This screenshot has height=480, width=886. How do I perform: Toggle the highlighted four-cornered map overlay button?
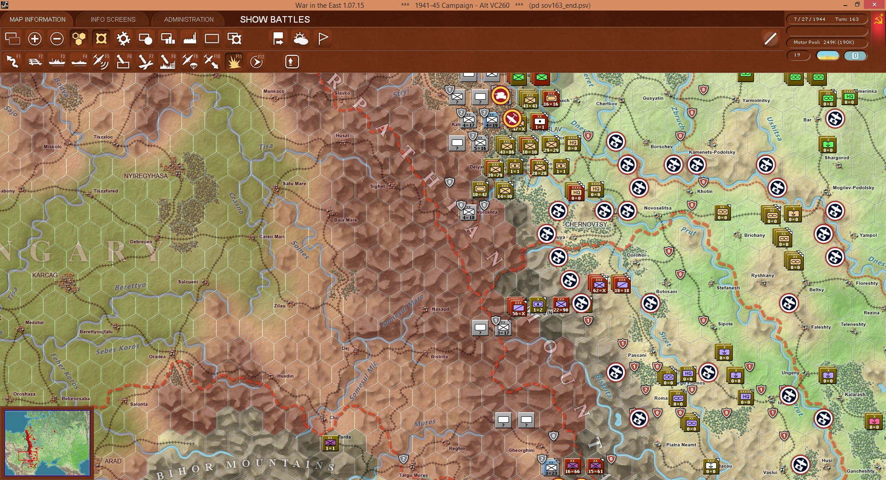(101, 39)
